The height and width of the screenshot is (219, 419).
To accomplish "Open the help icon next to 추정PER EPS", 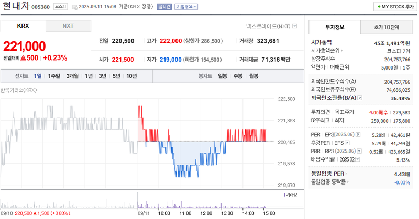I will pyautogui.click(x=347, y=143).
